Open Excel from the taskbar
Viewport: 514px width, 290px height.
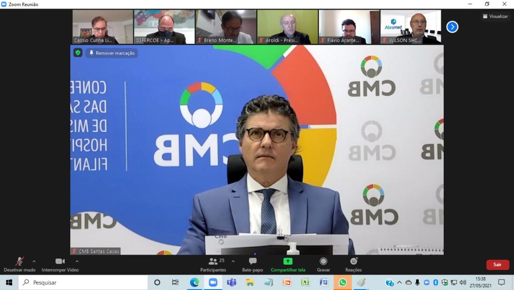[306, 282]
